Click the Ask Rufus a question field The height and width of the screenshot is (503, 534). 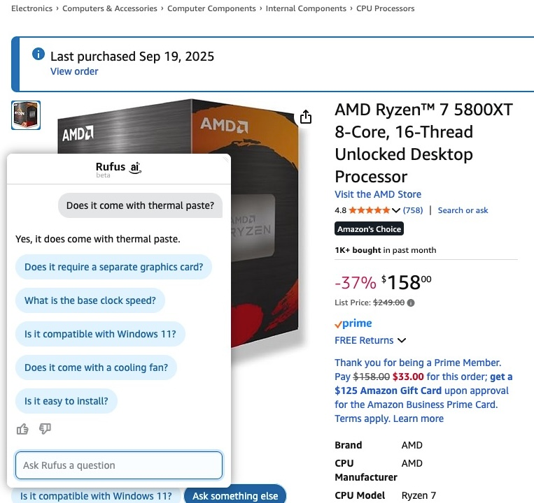pyautogui.click(x=119, y=465)
